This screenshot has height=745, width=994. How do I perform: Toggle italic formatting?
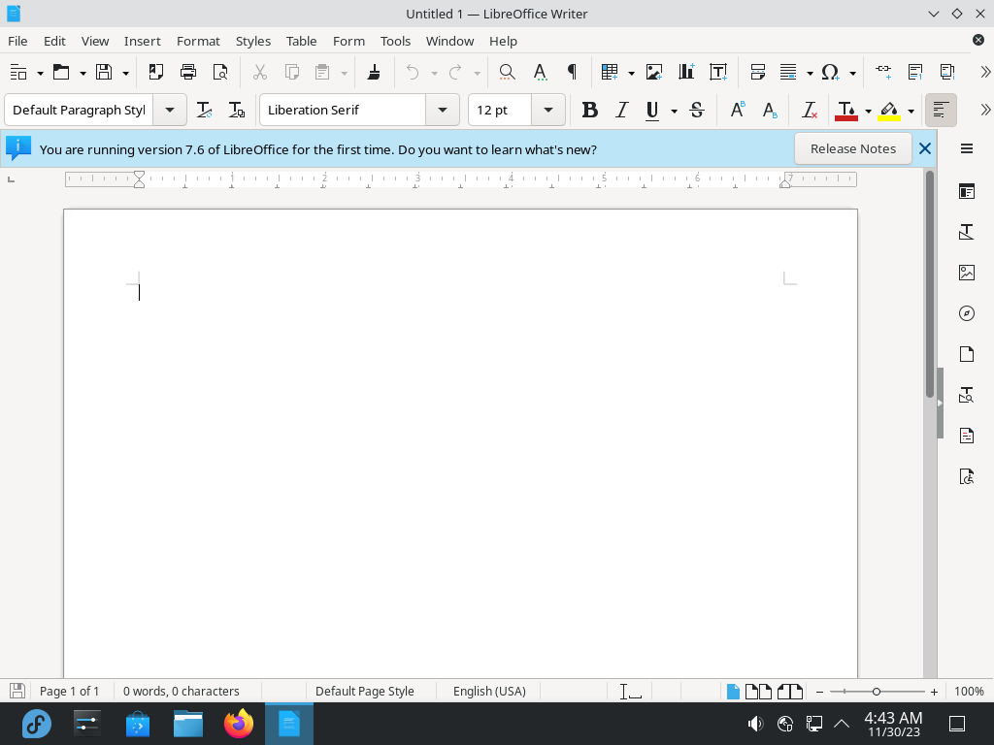[622, 111]
